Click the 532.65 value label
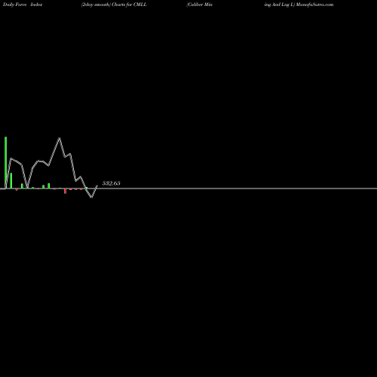The height and width of the screenshot is (377, 377). pos(111,183)
